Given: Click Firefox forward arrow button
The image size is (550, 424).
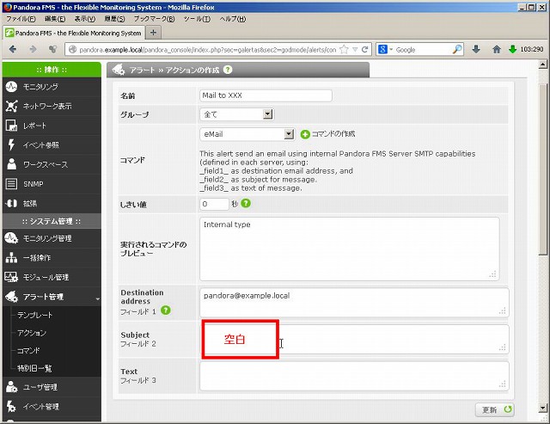Looking at the screenshot, I should [x=33, y=49].
